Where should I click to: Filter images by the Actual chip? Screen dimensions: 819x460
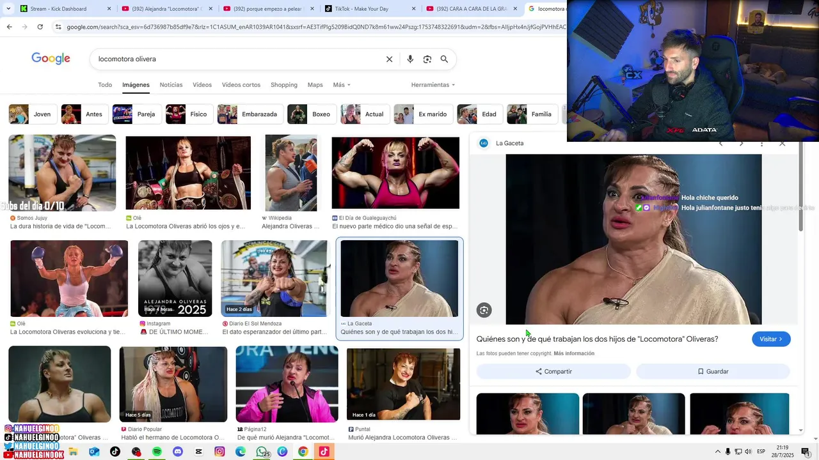(x=364, y=114)
